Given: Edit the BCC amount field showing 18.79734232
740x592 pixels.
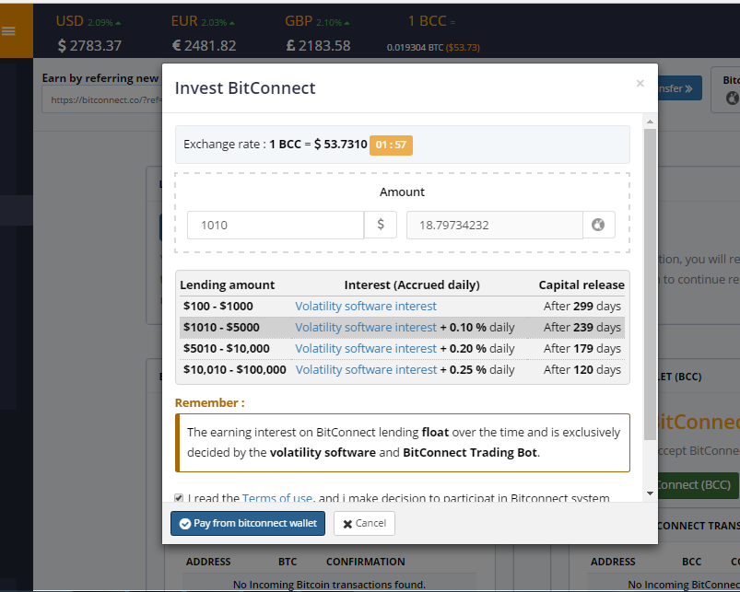Looking at the screenshot, I should 495,225.
